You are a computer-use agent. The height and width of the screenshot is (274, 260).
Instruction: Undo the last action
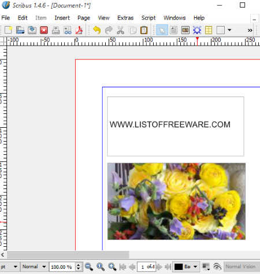[97, 30]
